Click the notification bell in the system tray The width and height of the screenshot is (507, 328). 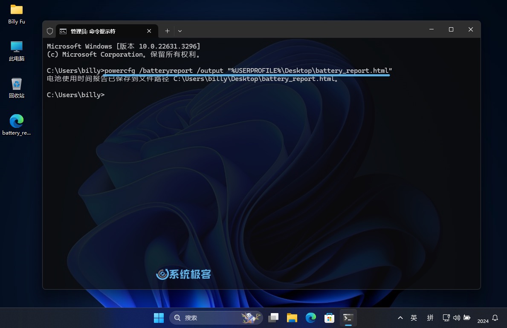pos(495,318)
